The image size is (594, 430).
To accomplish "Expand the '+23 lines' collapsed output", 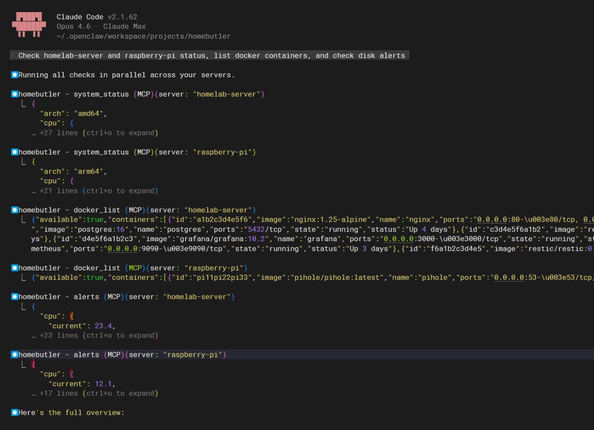I will tap(95, 335).
